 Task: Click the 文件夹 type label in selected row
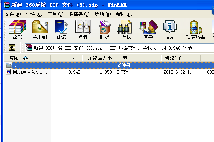point(123,65)
